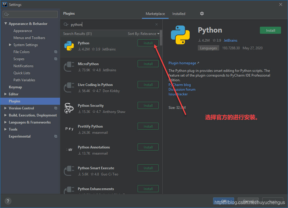The height and width of the screenshot is (208, 288).
Task: Open the Issue tracker link
Action: click(x=178, y=94)
